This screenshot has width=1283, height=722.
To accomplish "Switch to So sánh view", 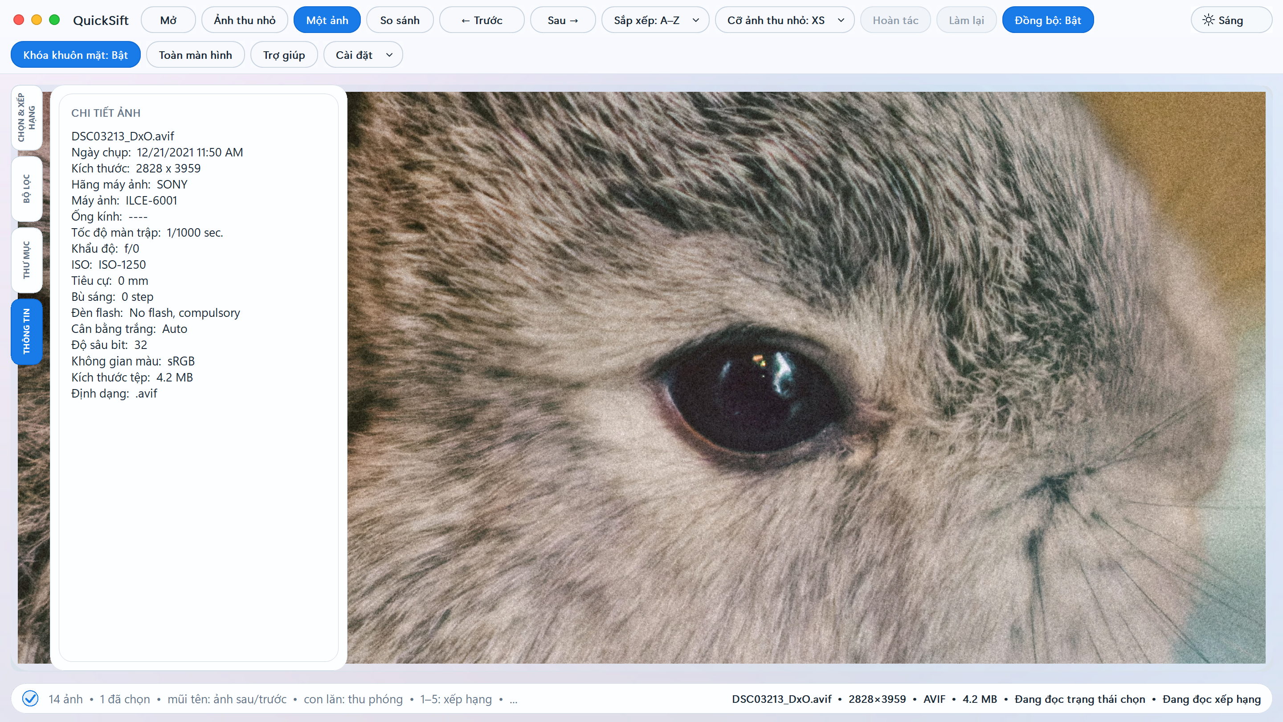I will [400, 20].
